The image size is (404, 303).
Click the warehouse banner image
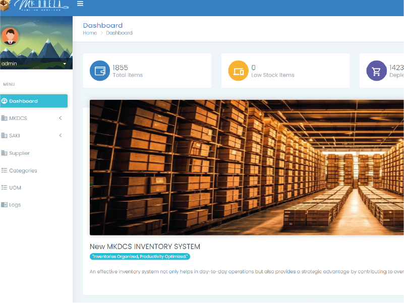pos(247,167)
